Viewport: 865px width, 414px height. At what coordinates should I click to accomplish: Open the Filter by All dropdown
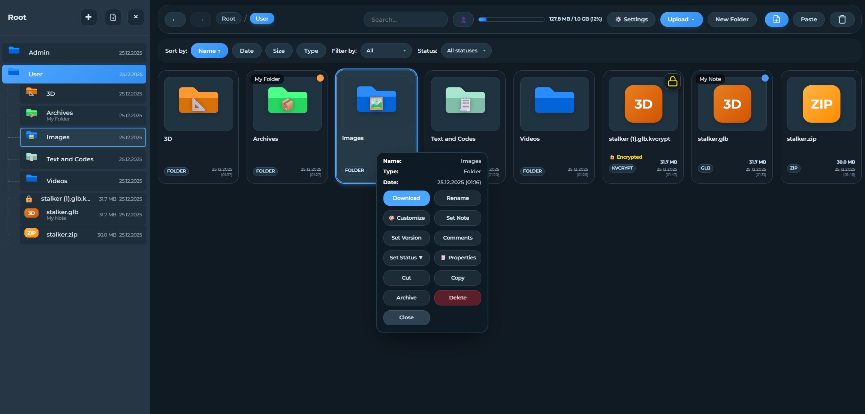click(x=386, y=51)
